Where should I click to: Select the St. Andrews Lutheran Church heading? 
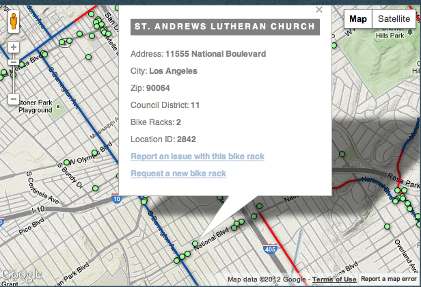(x=223, y=27)
